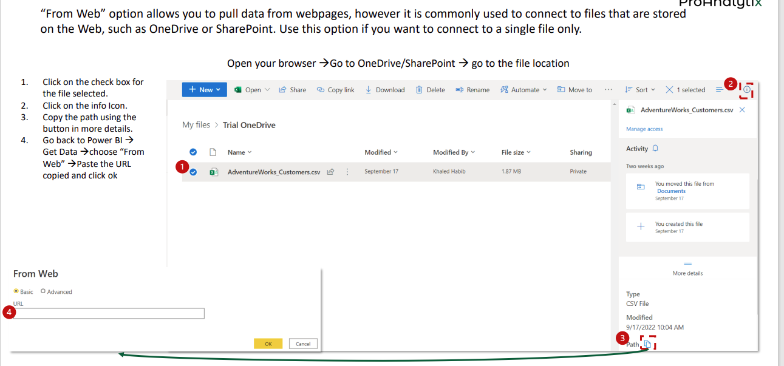
Task: Open the Modified column dropdown
Action: (381, 152)
